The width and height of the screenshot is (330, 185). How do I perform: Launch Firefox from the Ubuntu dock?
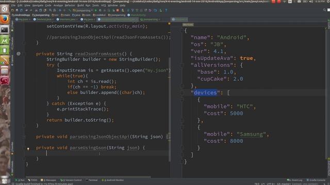5,19
